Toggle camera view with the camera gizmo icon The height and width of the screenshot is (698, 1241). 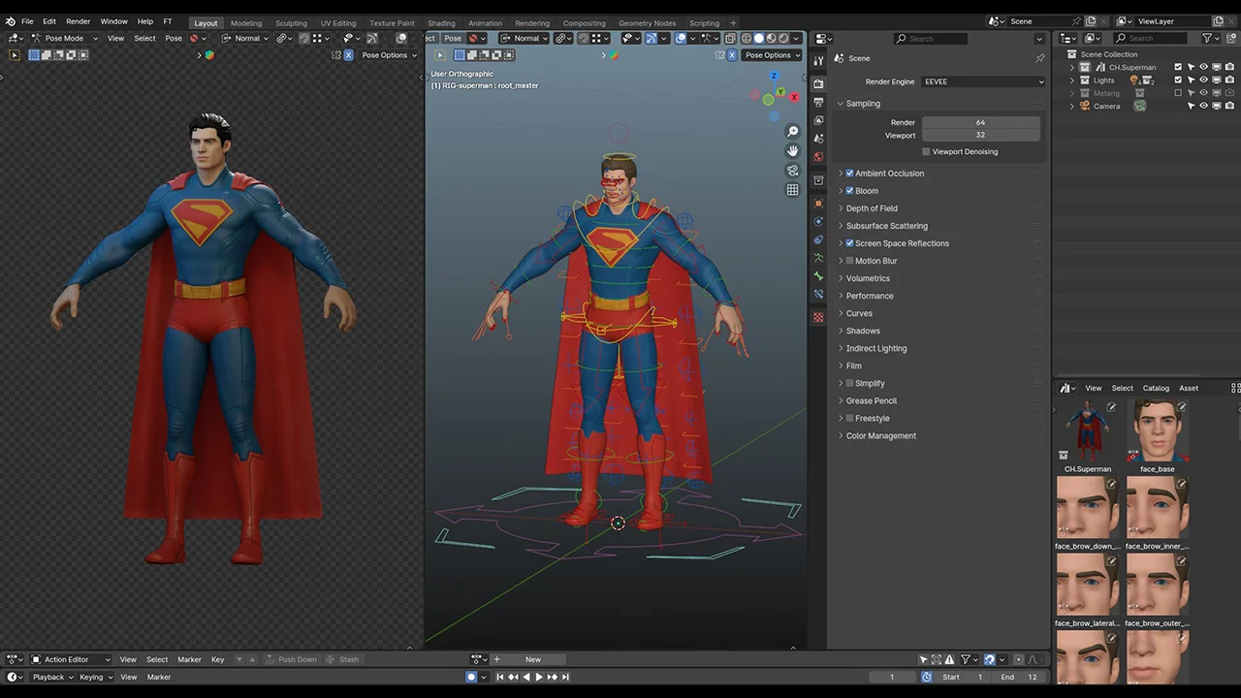792,171
